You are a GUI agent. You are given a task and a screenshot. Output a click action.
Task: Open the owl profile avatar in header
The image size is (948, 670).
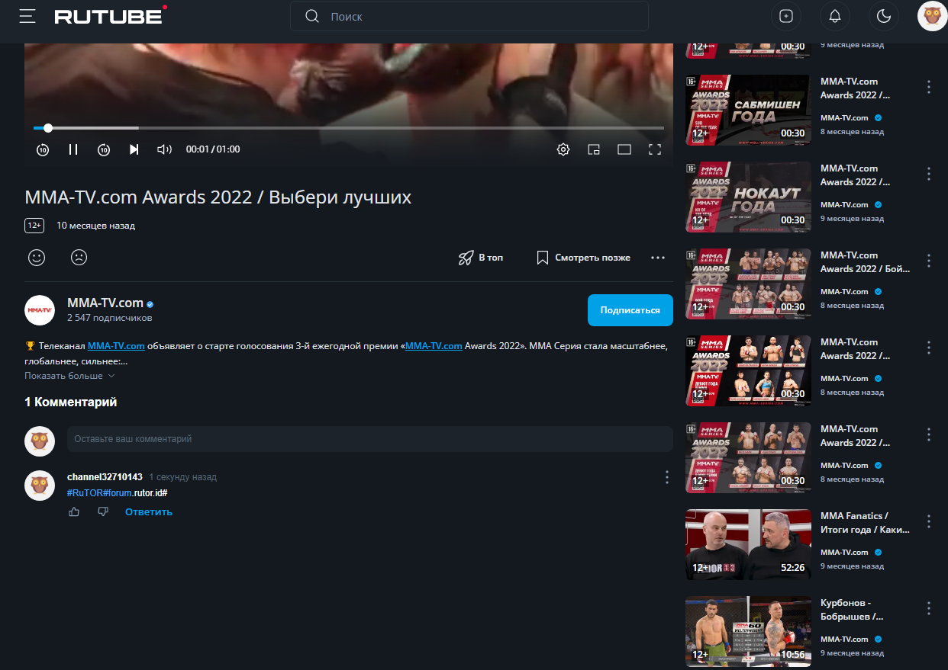(x=932, y=16)
